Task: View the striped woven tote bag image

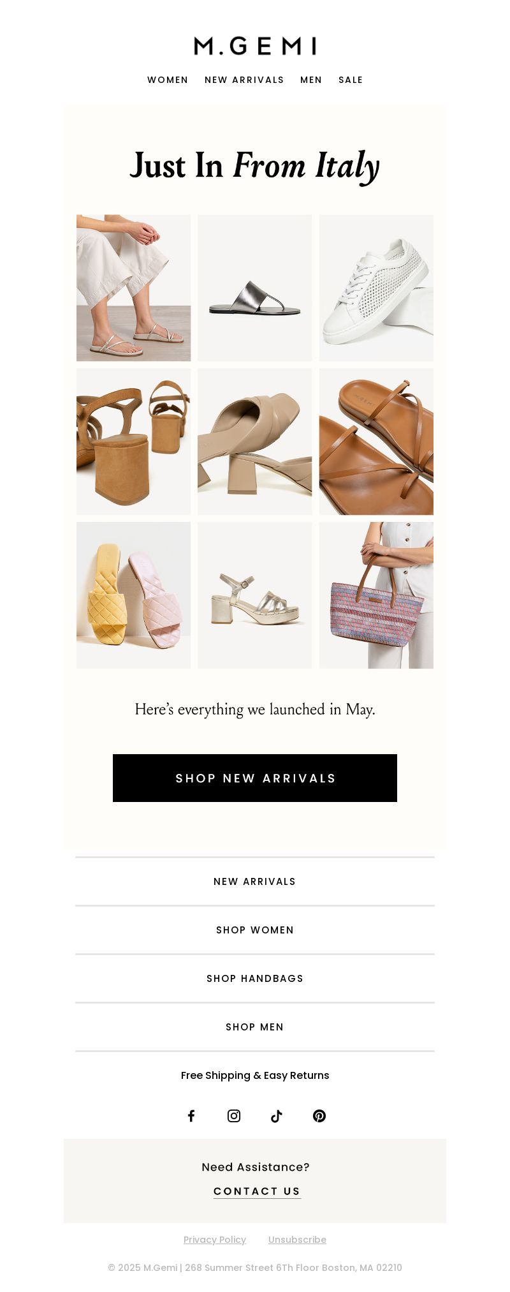Action: (376, 595)
